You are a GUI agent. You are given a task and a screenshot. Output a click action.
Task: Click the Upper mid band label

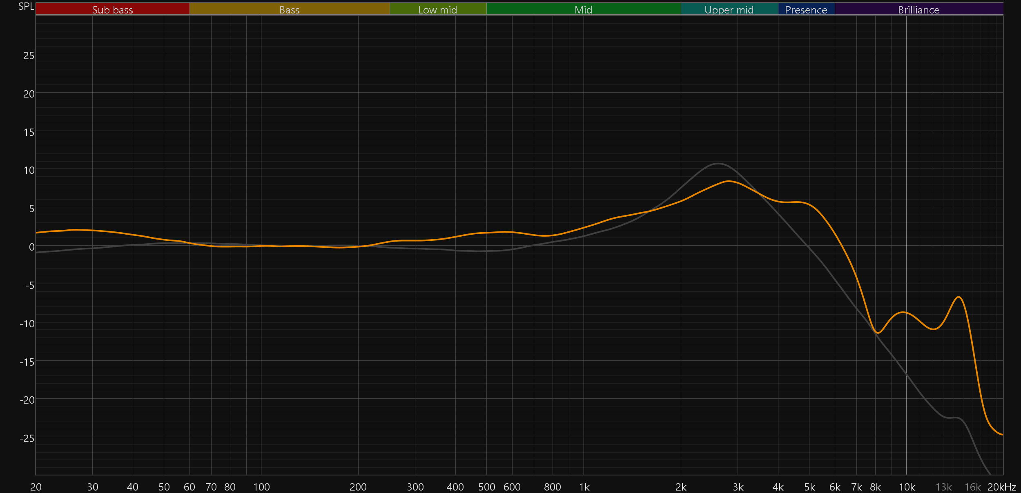[x=729, y=9]
